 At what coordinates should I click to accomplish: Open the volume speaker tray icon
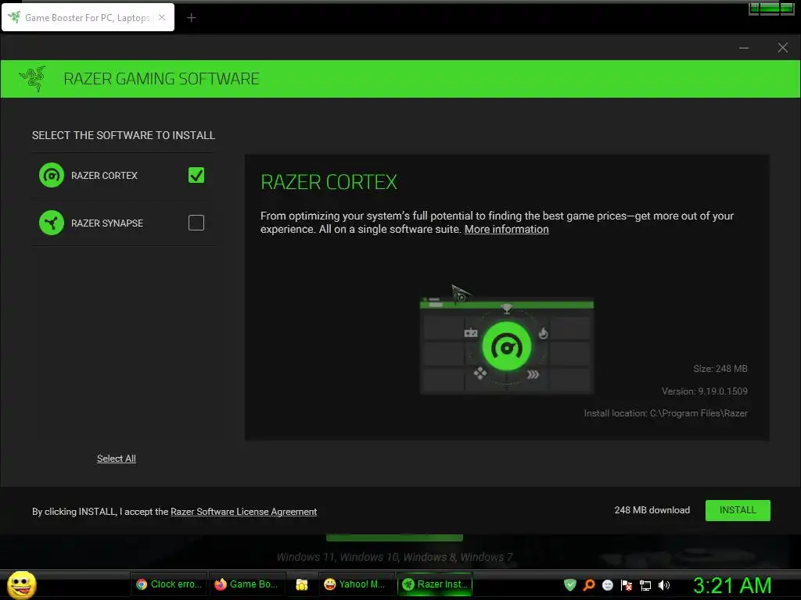664,585
